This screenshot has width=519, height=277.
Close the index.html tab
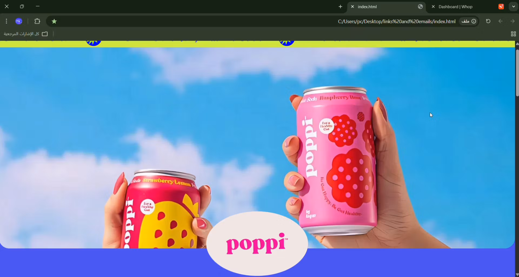(x=352, y=7)
